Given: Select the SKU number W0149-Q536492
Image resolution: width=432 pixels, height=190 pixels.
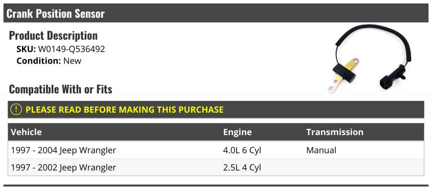Looking at the screenshot, I should click(x=72, y=49).
